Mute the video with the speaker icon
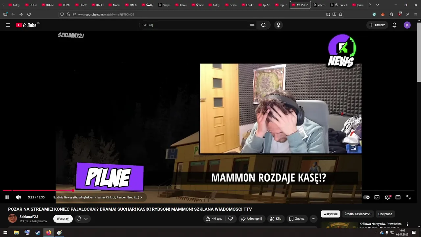Viewport: 421px width, 237px height. coord(18,197)
